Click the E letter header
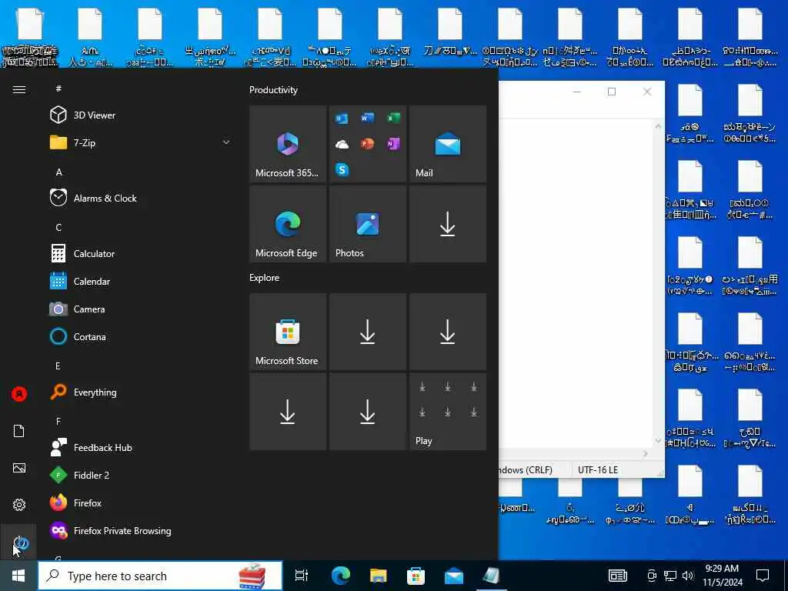The image size is (788, 591). click(x=58, y=366)
